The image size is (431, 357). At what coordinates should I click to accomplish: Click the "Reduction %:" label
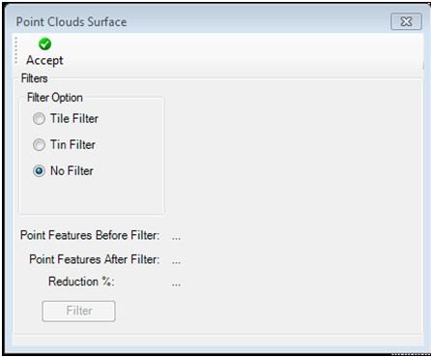[x=81, y=282]
